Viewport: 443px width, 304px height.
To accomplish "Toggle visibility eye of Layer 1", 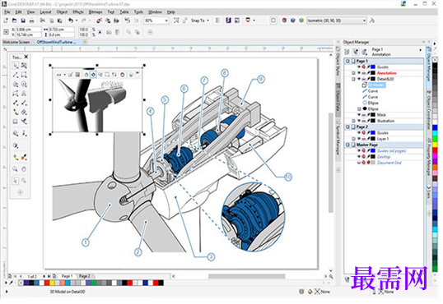I will pos(359,139).
